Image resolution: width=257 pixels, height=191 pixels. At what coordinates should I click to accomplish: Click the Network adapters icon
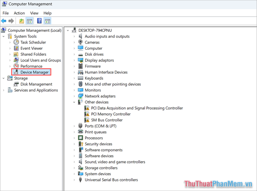[80, 96]
